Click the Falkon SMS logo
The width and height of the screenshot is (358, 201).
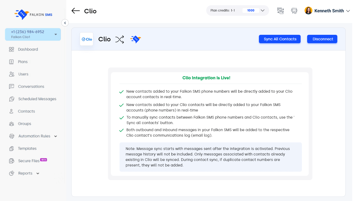coord(33,15)
